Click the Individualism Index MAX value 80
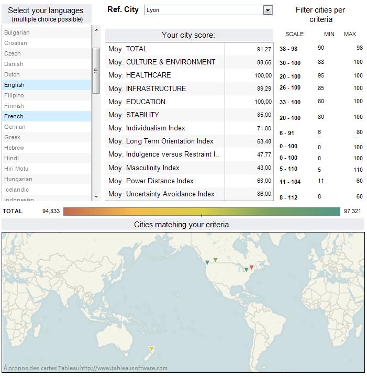Viewport: 367px width, 377px height. pyautogui.click(x=359, y=132)
